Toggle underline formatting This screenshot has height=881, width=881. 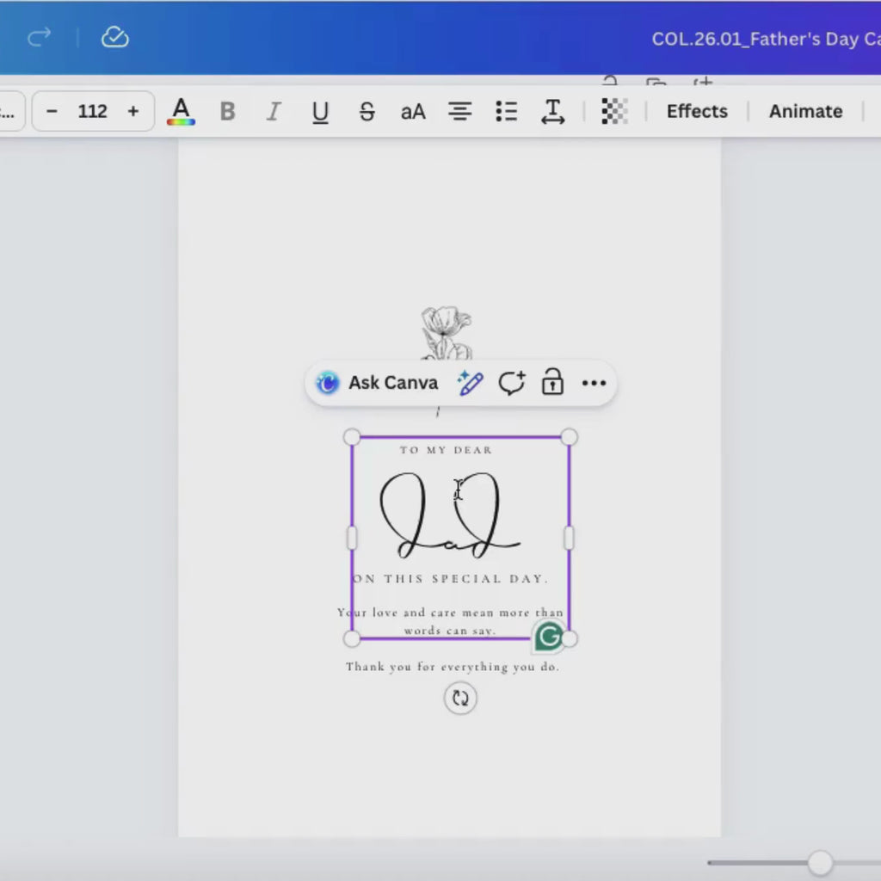(x=320, y=112)
